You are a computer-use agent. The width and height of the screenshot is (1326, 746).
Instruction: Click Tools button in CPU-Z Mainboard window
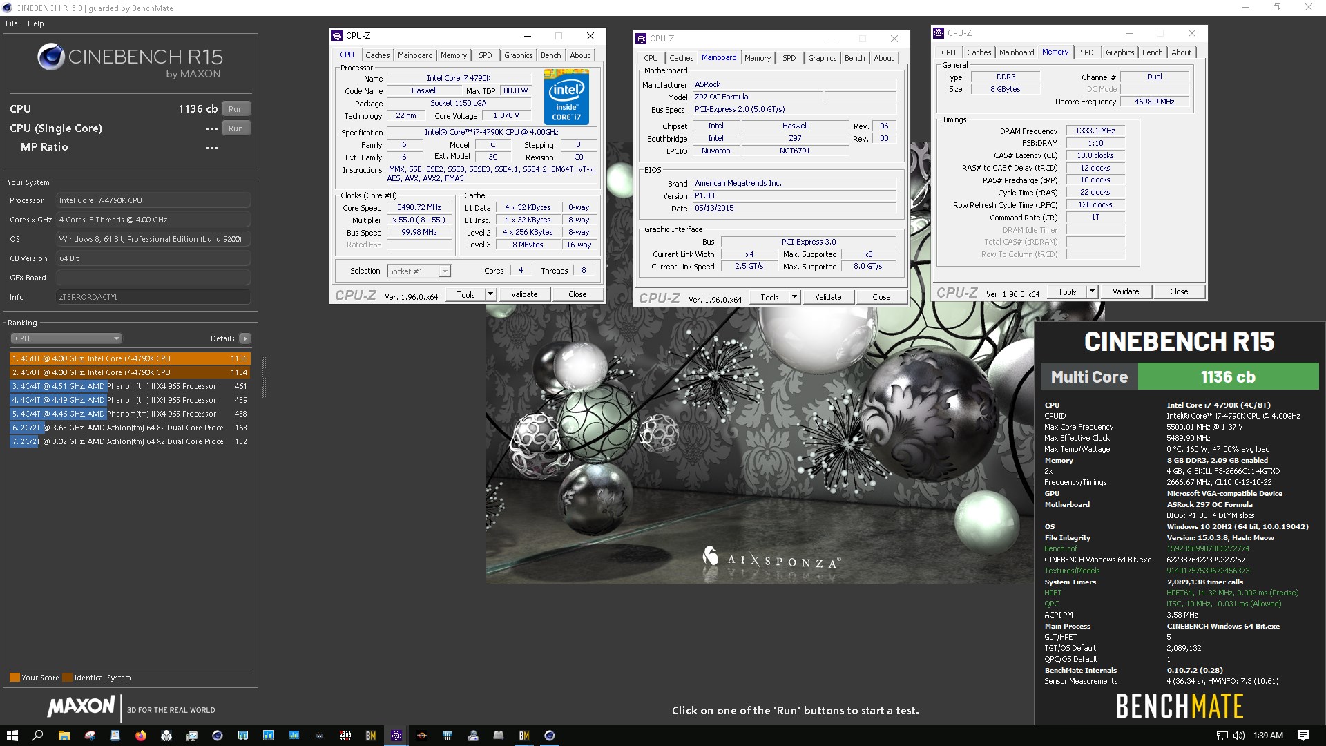point(769,297)
